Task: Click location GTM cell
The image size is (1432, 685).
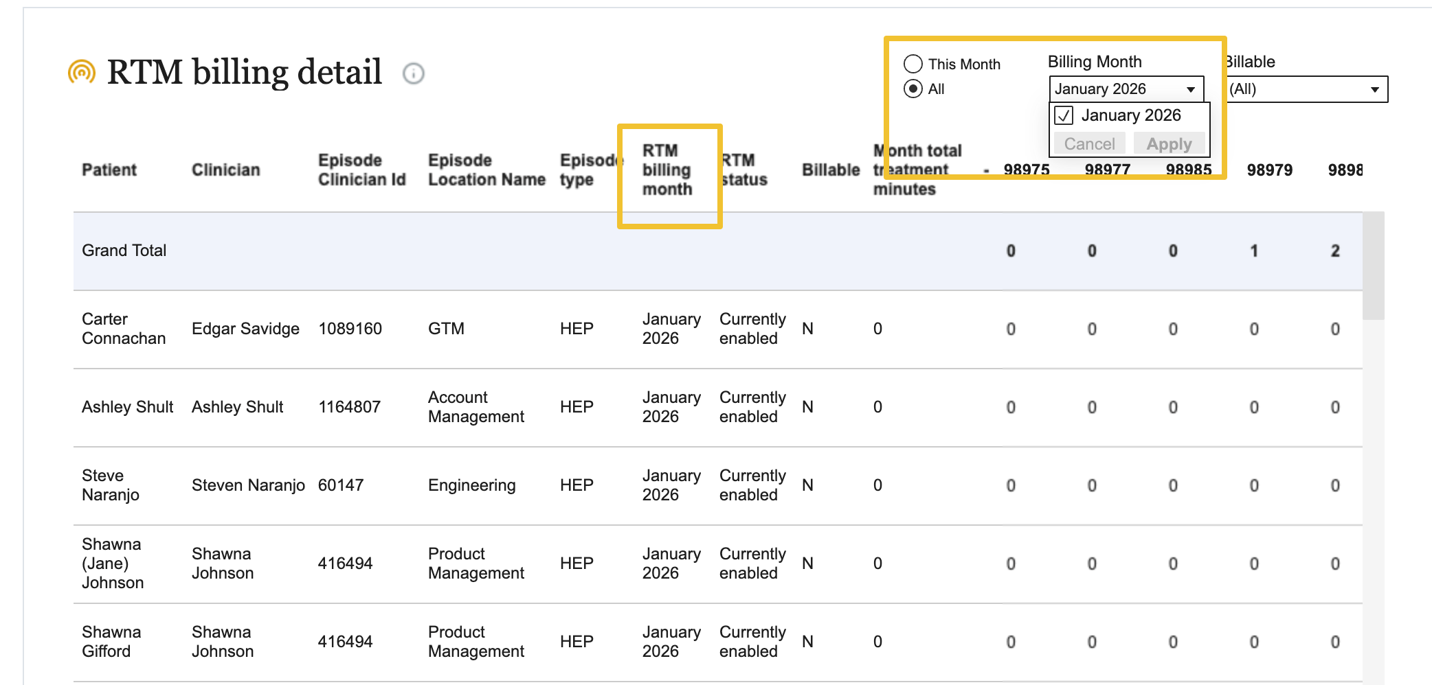Action: 446,329
